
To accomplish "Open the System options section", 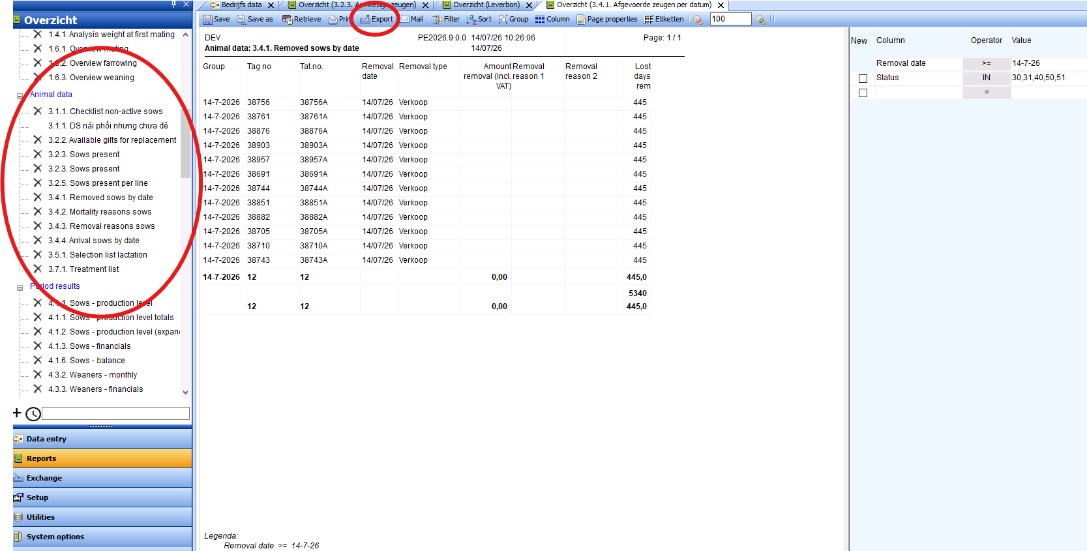I will (x=102, y=537).
